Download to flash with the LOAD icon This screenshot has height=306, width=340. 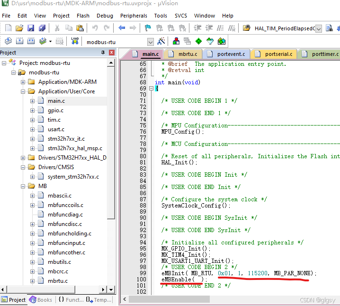pos(75,41)
